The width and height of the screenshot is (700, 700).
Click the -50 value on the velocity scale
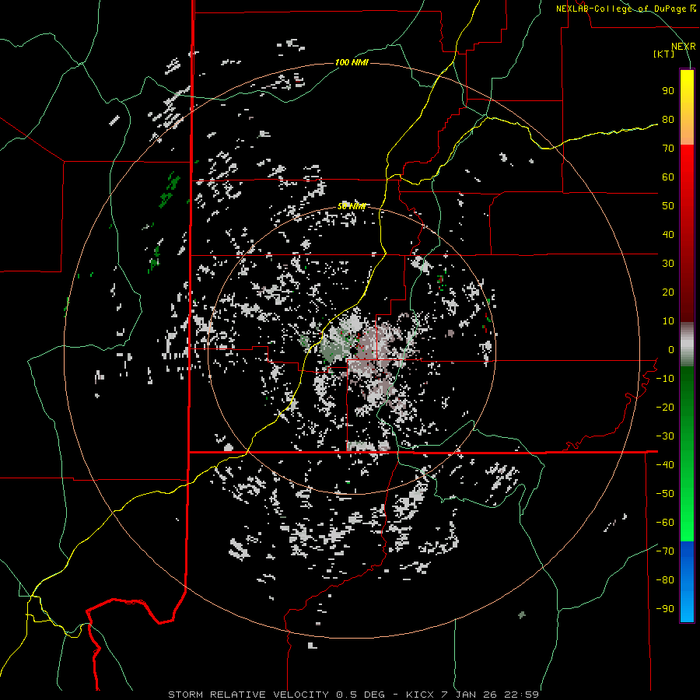665,494
